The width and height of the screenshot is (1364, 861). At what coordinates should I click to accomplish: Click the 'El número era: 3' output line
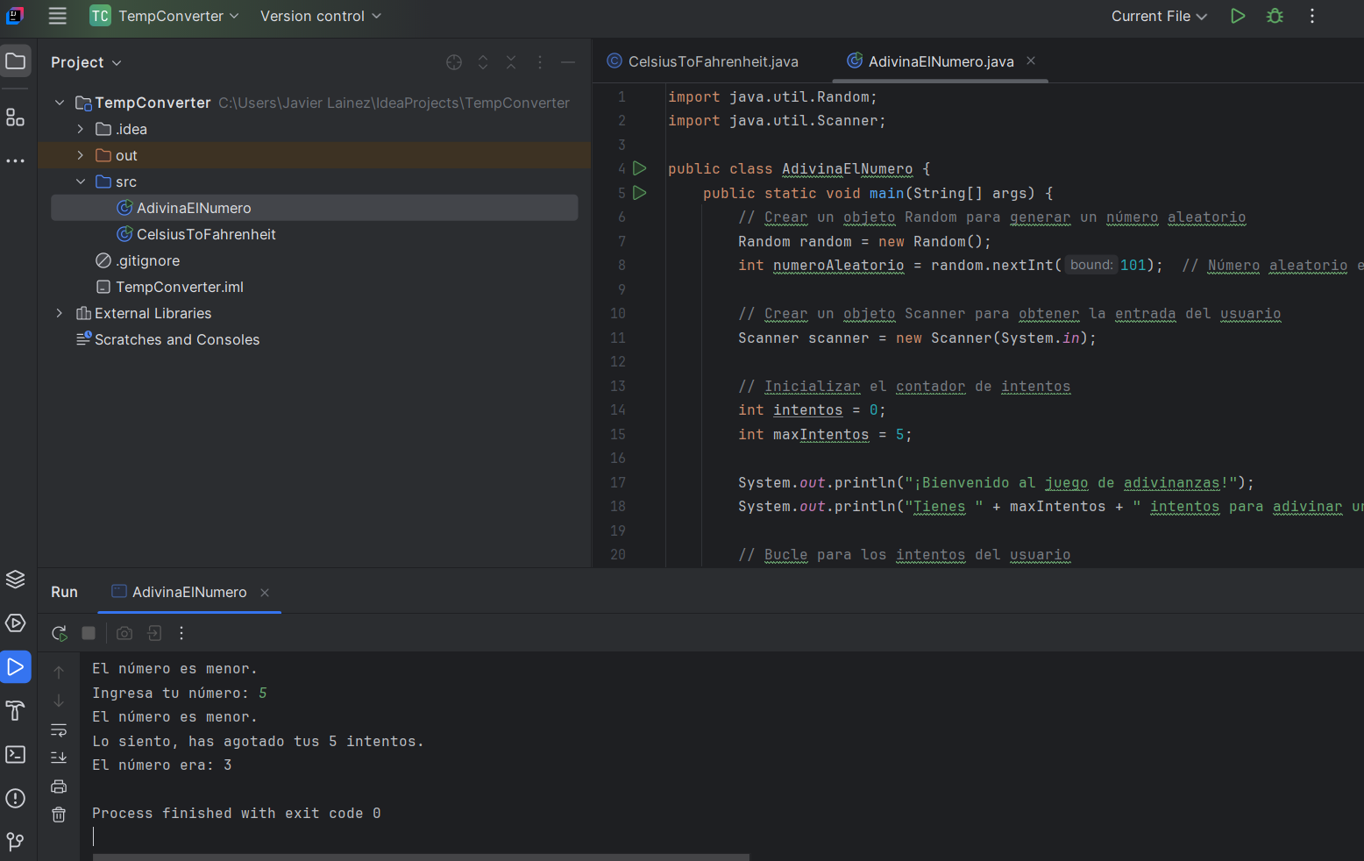[x=162, y=765]
